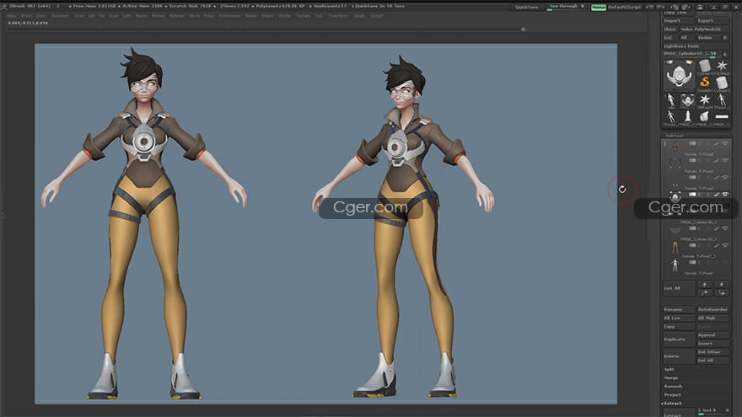Expand the Project section
This screenshot has width=742, height=417.
click(673, 395)
